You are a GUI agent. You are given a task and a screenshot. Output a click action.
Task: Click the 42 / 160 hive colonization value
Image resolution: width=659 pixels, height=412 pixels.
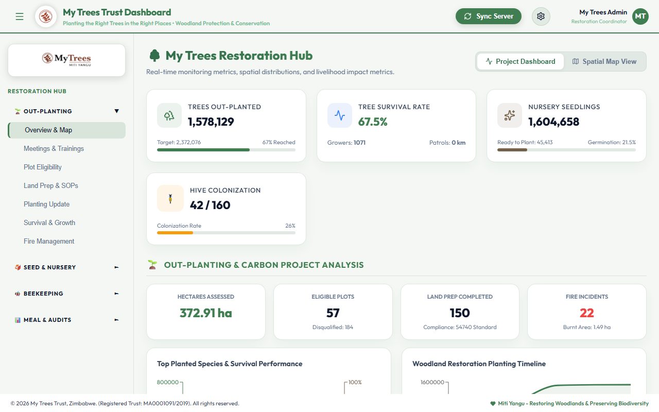pyautogui.click(x=210, y=205)
